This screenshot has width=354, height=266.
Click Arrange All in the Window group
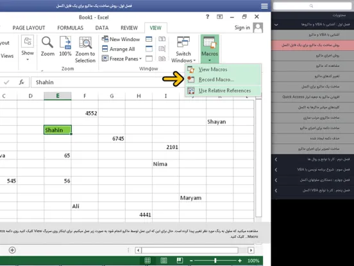pyautogui.click(x=118, y=49)
